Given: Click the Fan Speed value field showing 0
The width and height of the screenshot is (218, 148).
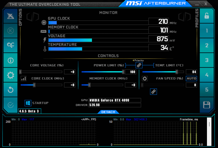Looking at the screenshot, I should point(191,85).
